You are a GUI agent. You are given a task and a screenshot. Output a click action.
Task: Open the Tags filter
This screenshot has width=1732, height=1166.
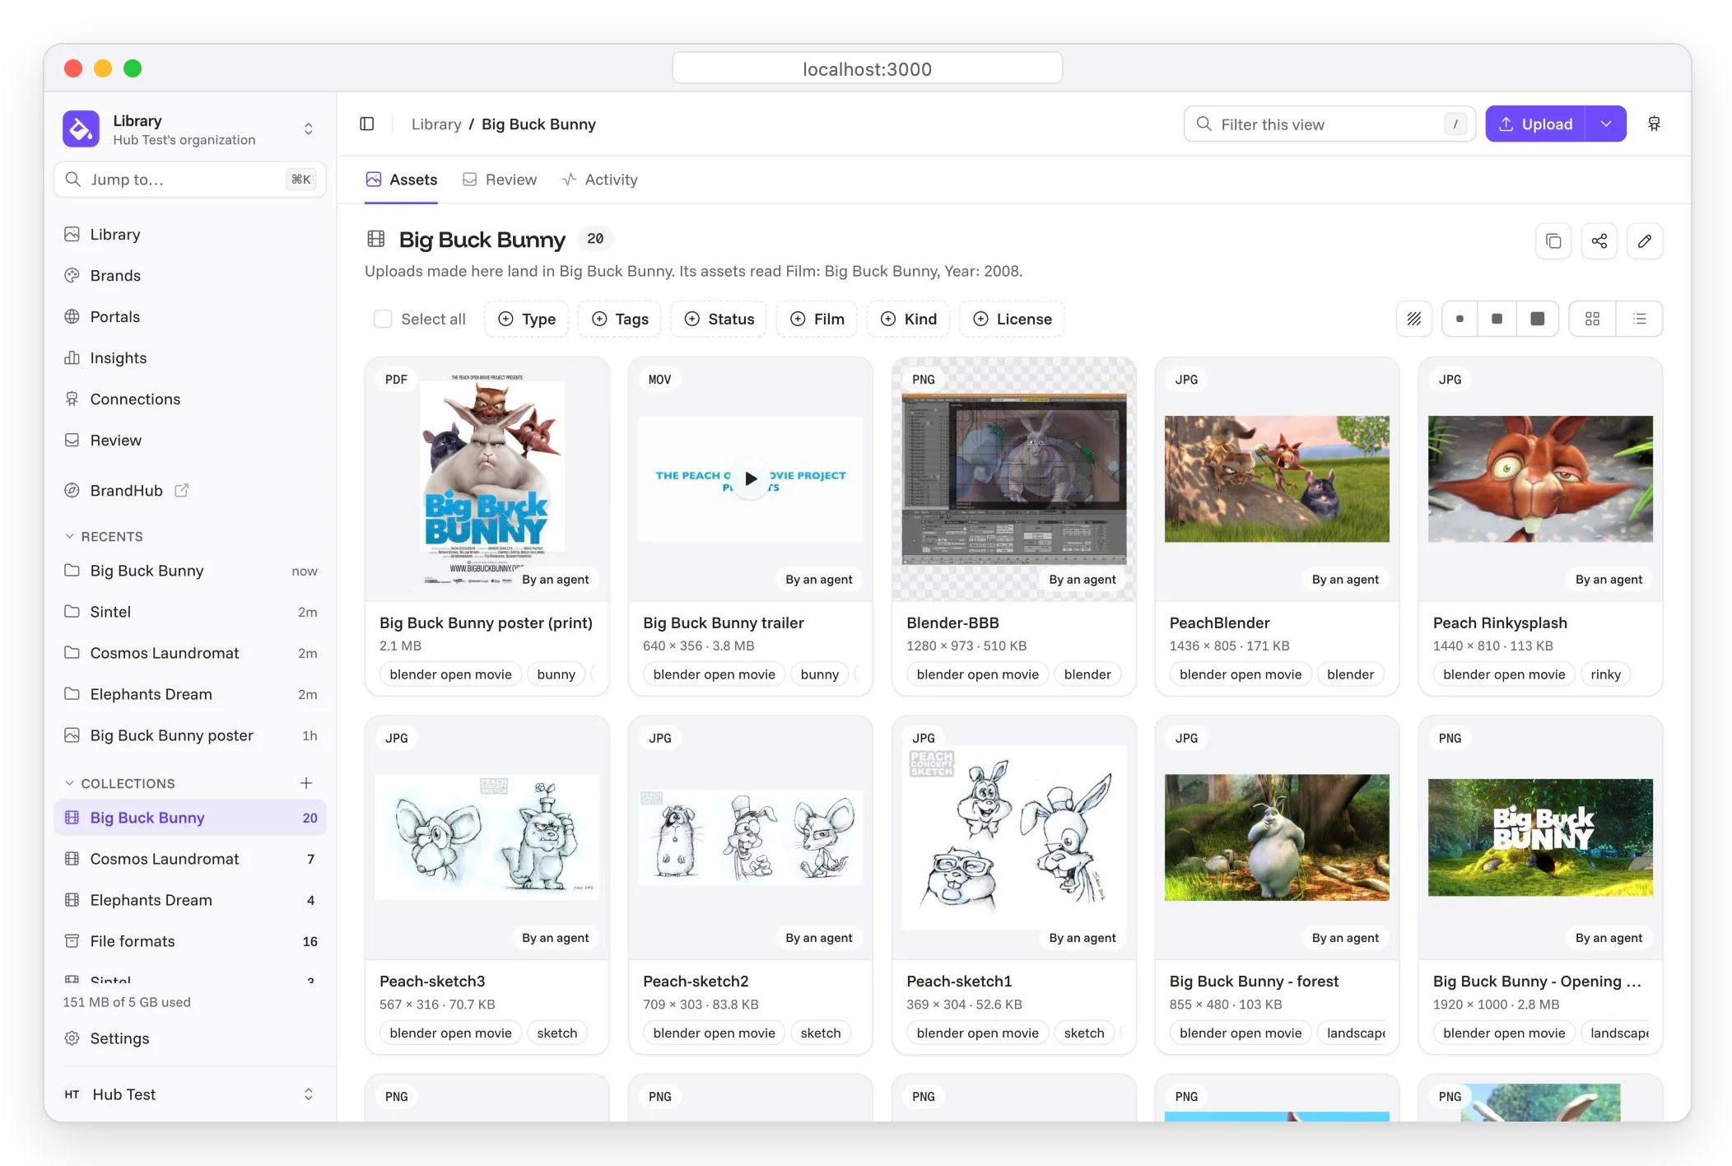point(620,319)
